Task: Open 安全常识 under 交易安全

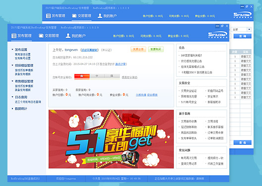Action: coord(213,97)
